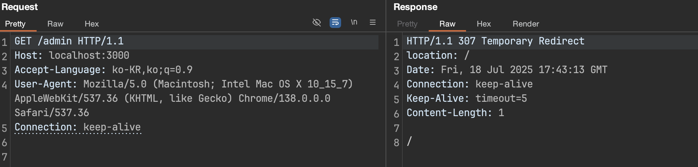Toggle the line wrap icon

[x=335, y=23]
